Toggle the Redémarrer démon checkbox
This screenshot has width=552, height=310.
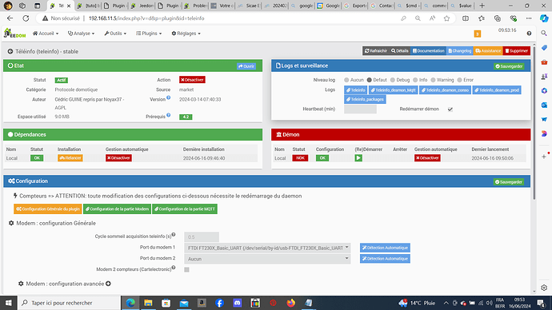coord(450,109)
